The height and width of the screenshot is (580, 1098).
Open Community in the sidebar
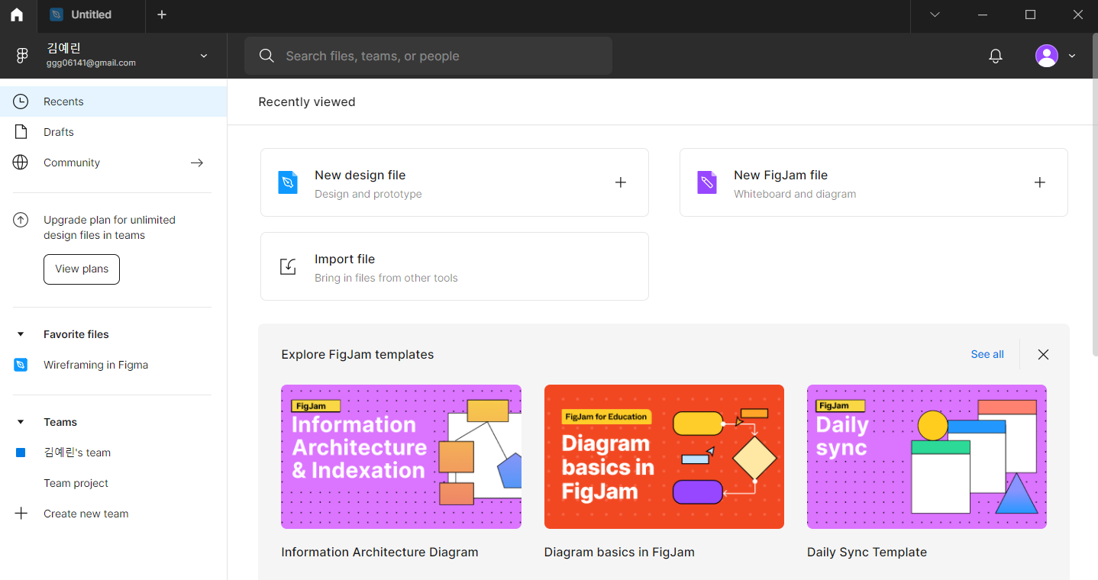[113, 163]
